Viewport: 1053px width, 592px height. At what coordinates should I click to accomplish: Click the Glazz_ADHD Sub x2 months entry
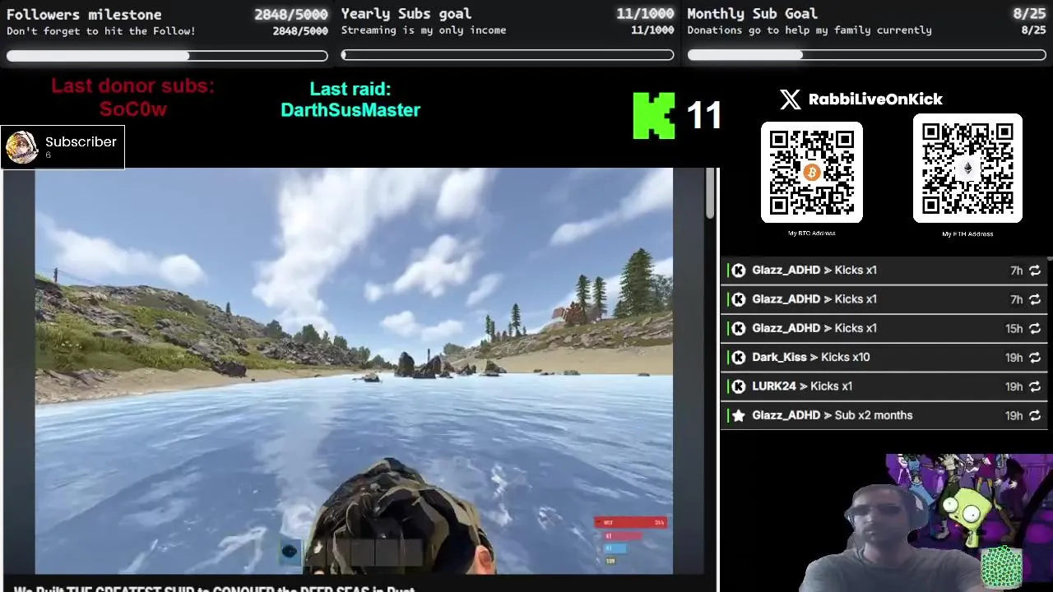click(x=885, y=415)
